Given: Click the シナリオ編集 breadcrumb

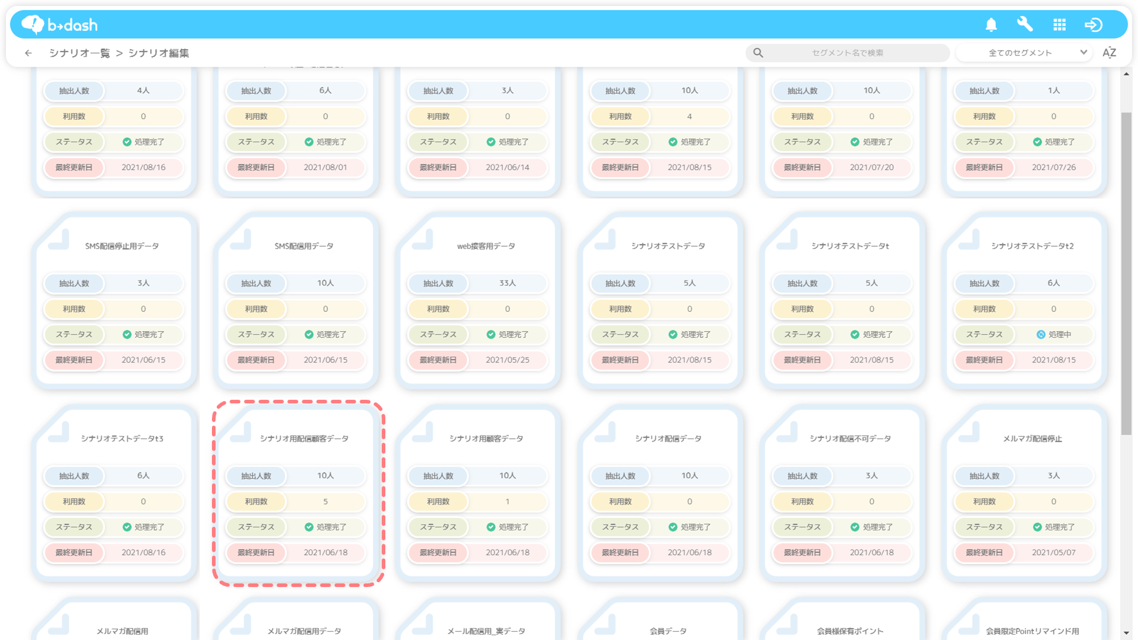Looking at the screenshot, I should point(158,53).
